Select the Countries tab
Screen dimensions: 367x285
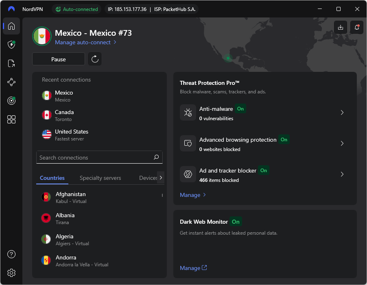[52, 178]
